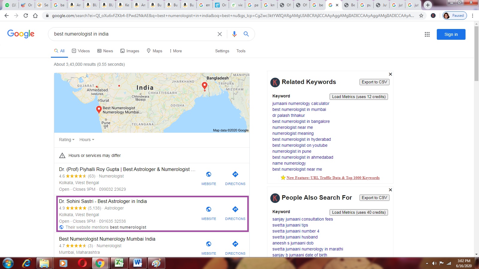Get Directions to Dr. Sohini Sastri
The image size is (479, 269).
click(235, 213)
